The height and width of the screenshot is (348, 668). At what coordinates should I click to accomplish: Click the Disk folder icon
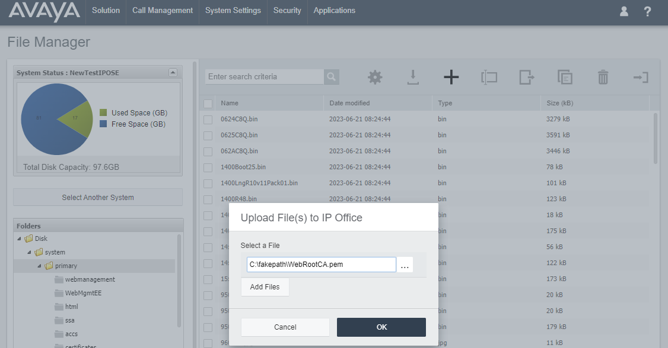click(28, 239)
